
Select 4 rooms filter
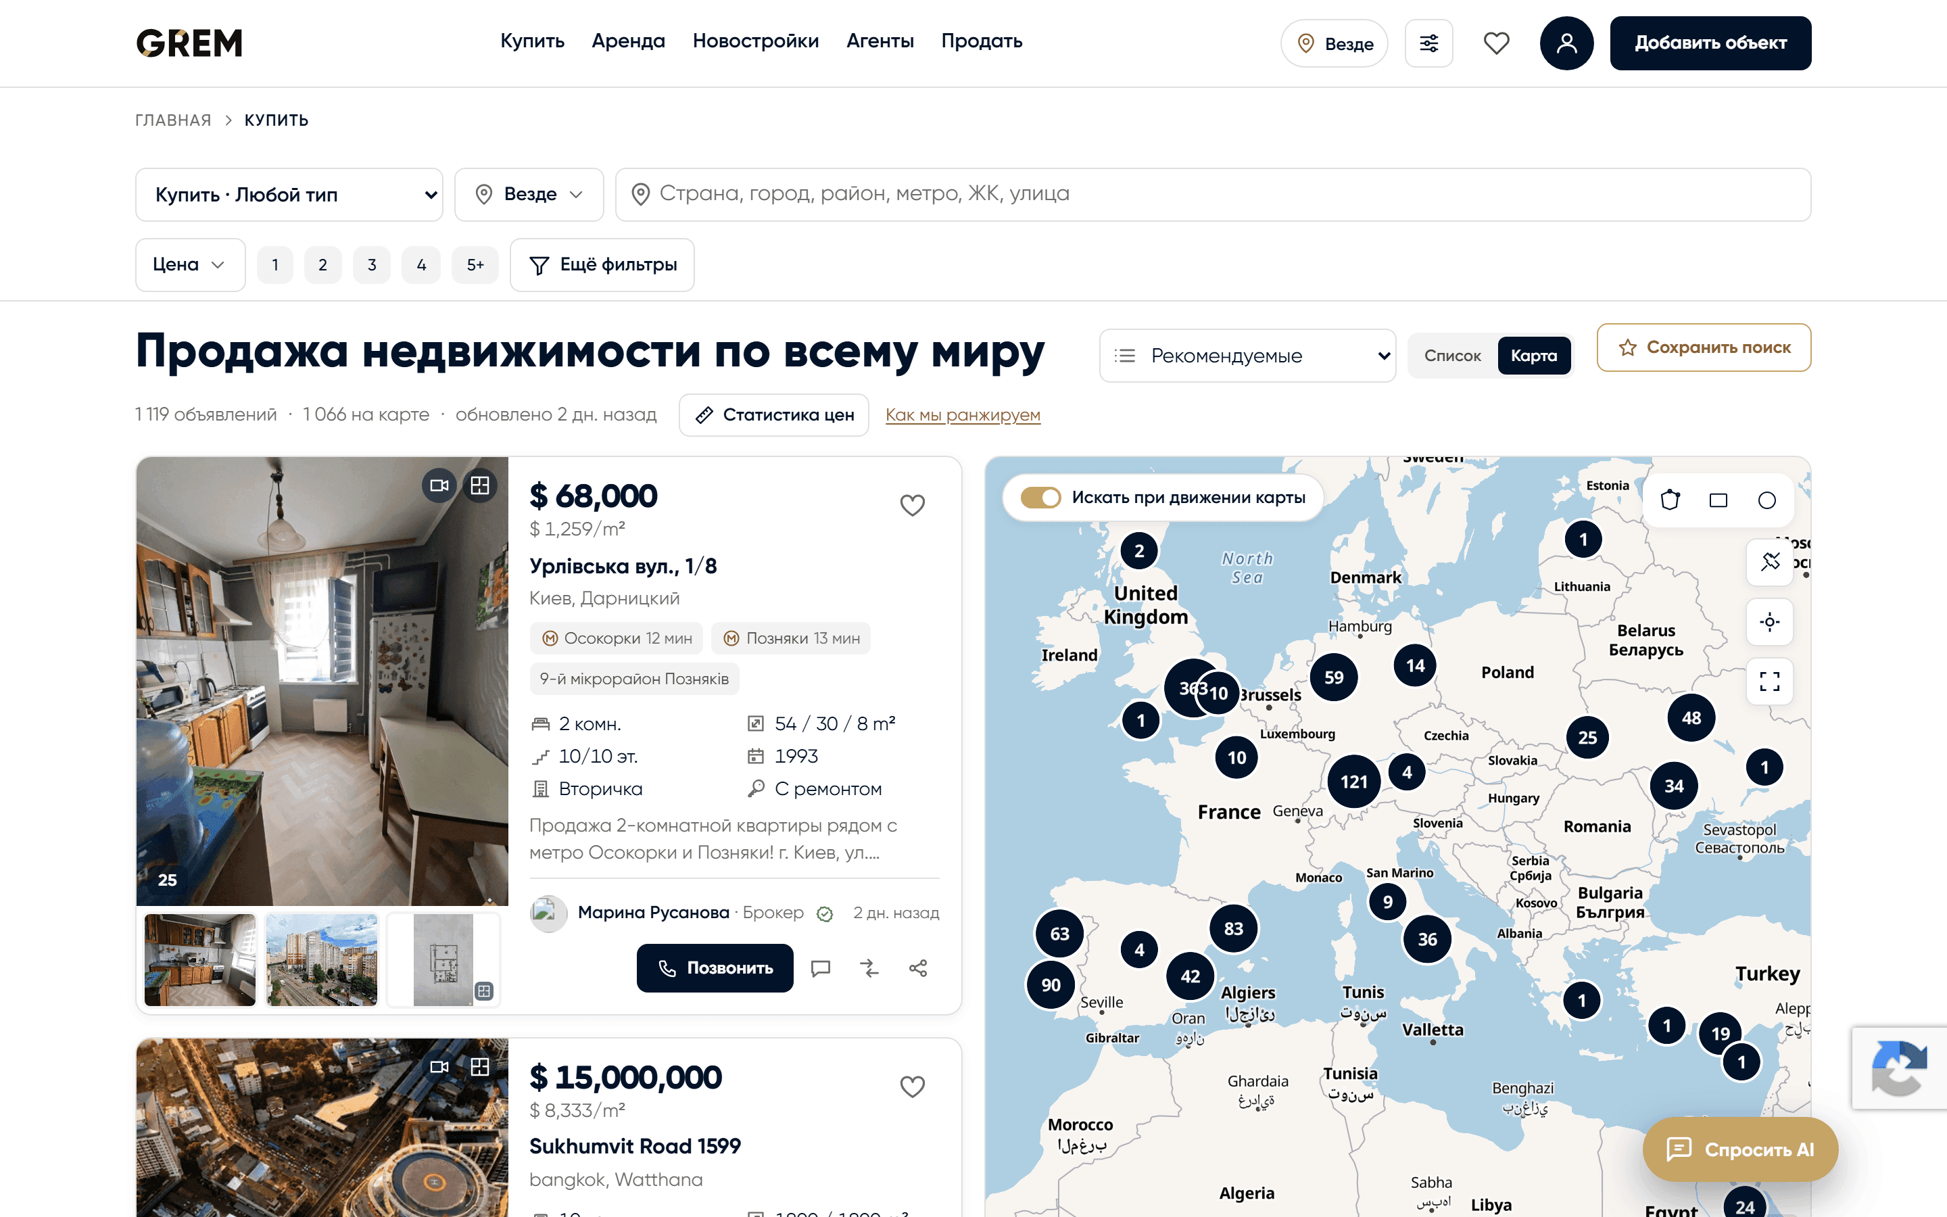tap(420, 265)
